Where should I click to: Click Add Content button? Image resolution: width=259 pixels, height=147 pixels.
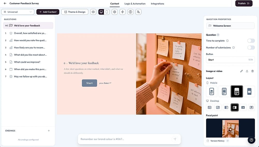click(48, 12)
